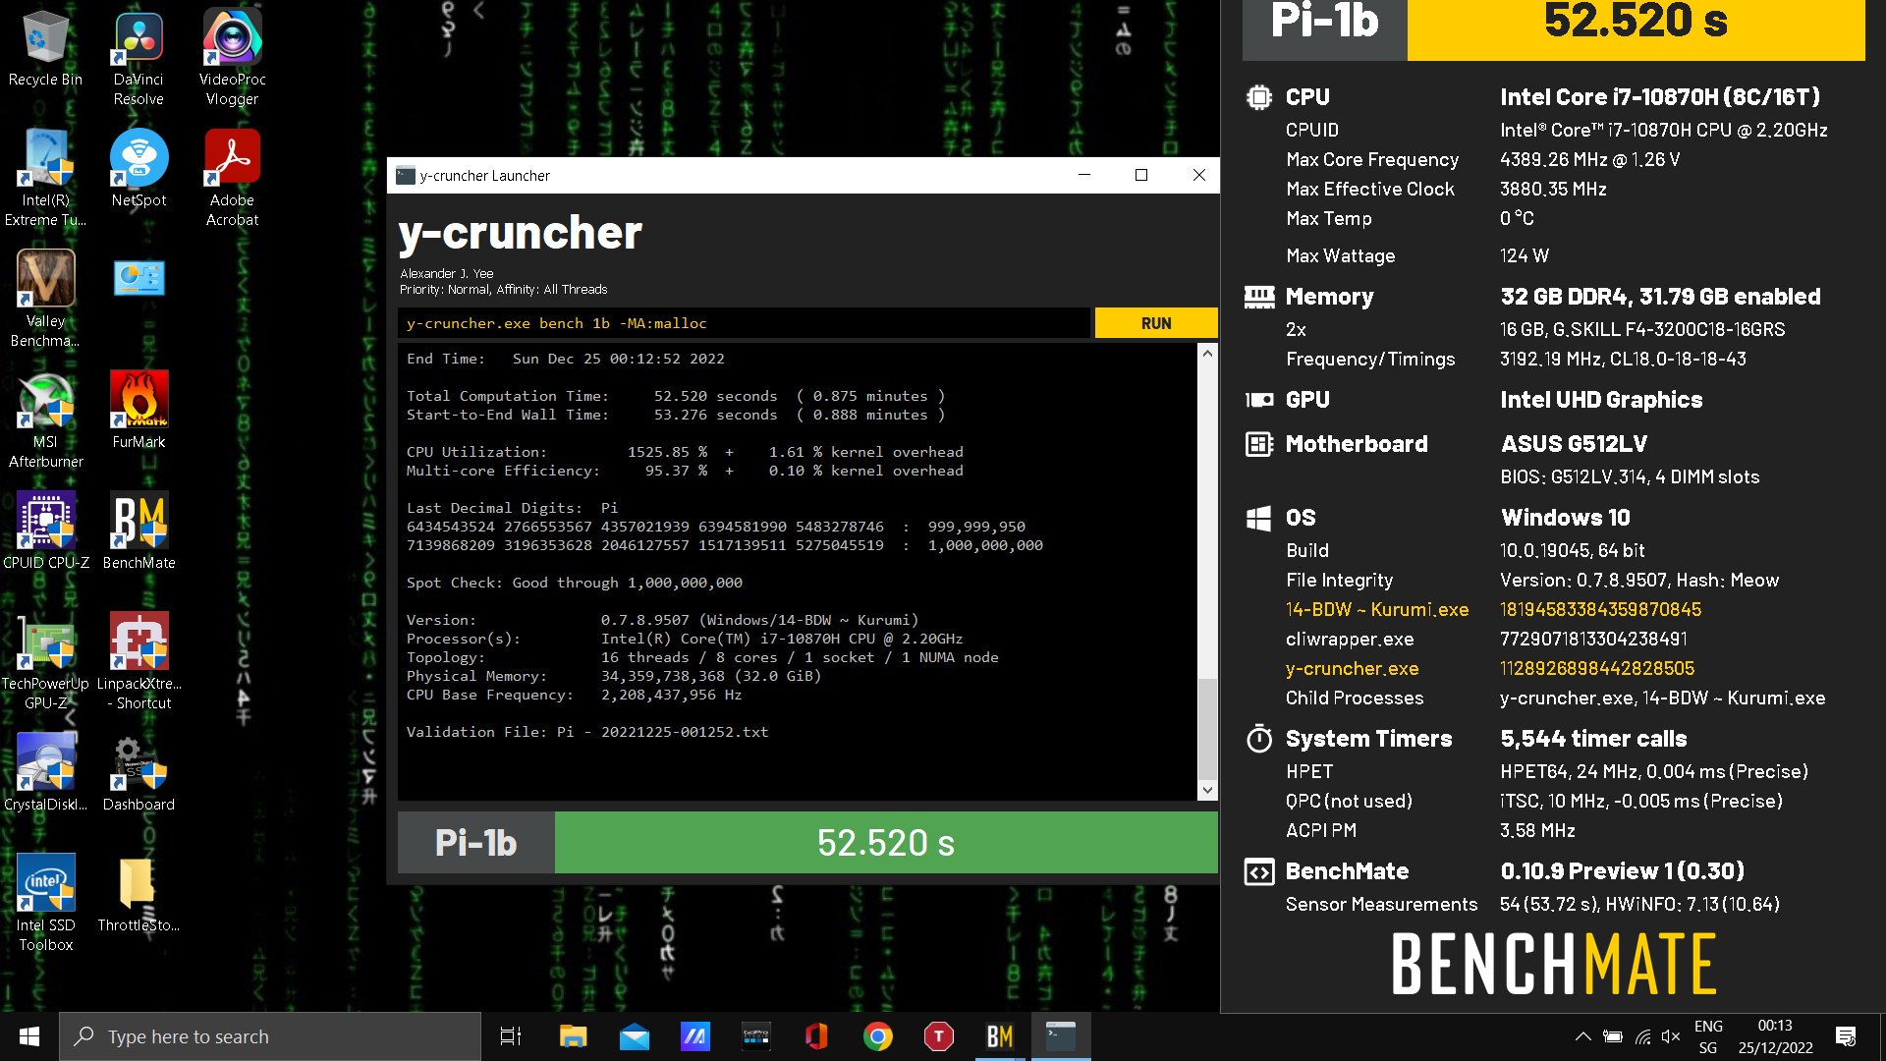Select the Dashboard desktop icon
The image size is (1886, 1061).
139,773
